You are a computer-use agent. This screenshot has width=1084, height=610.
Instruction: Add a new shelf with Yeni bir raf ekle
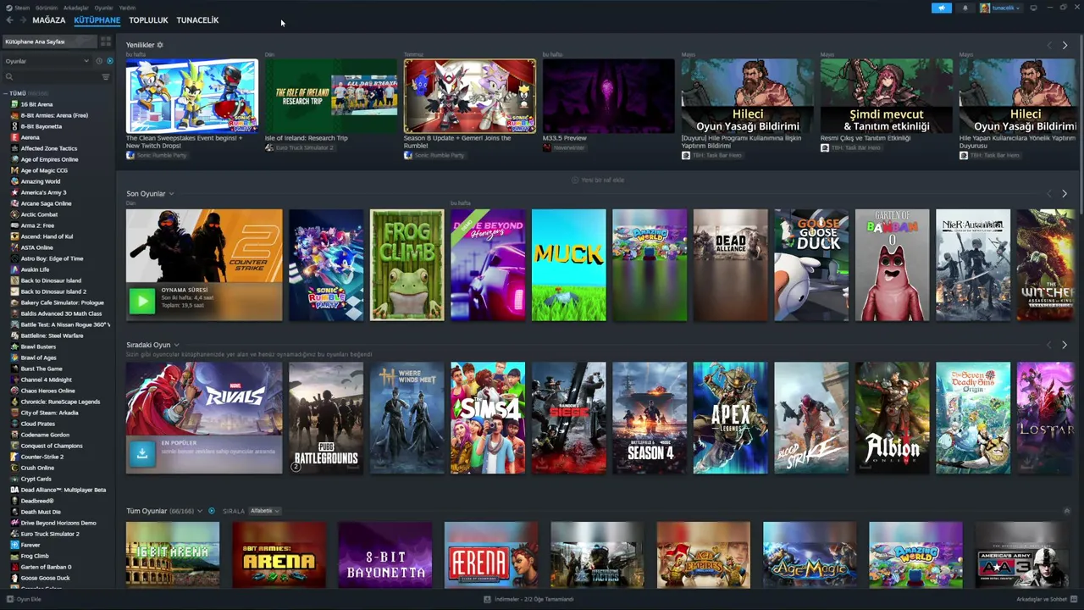pyautogui.click(x=598, y=180)
